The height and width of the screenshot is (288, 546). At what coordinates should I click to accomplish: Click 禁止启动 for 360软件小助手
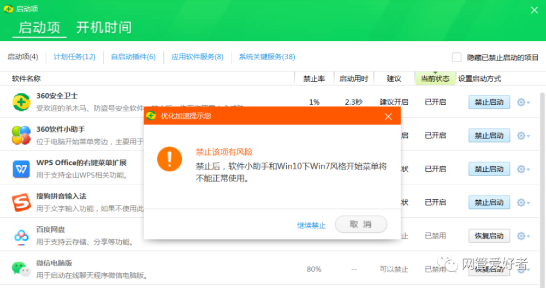[489, 136]
